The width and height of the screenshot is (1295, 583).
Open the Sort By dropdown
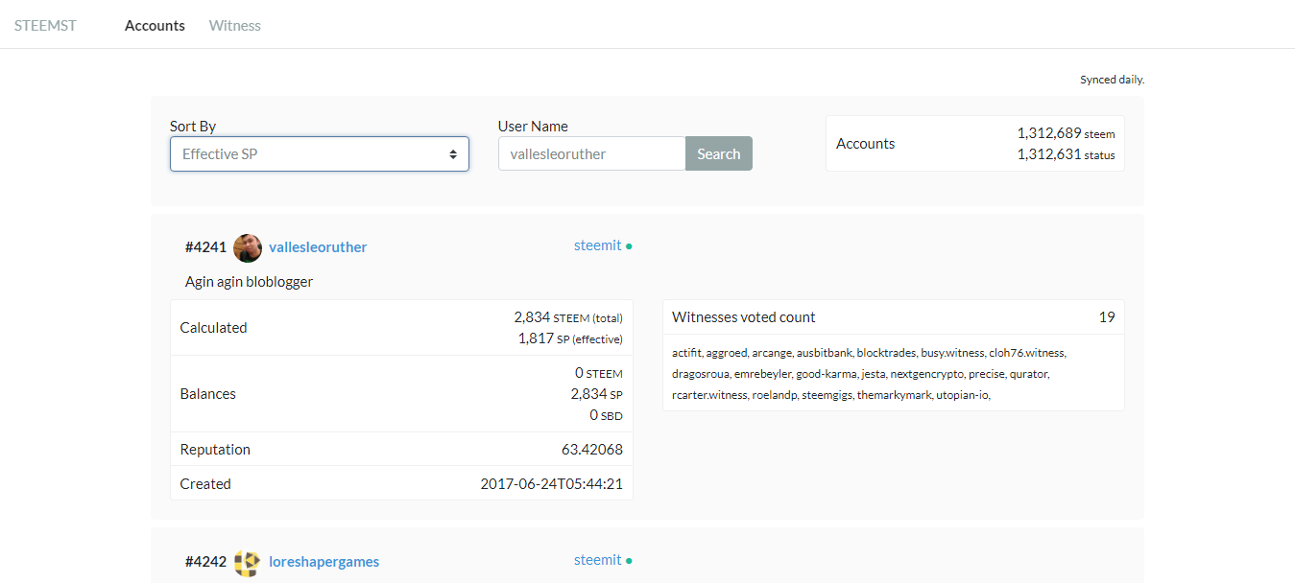(320, 154)
